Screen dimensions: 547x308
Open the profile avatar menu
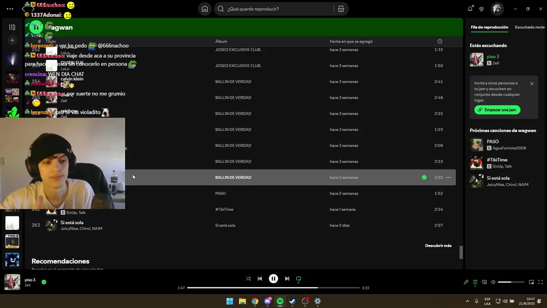pyautogui.click(x=497, y=9)
